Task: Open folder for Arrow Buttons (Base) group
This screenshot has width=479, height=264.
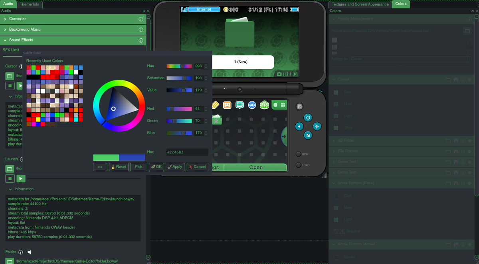Action: pyautogui.click(x=448, y=183)
